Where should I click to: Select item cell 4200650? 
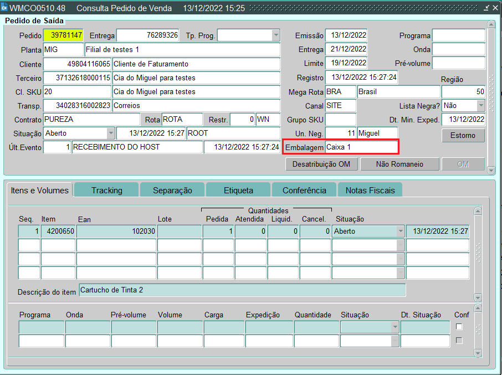point(58,231)
